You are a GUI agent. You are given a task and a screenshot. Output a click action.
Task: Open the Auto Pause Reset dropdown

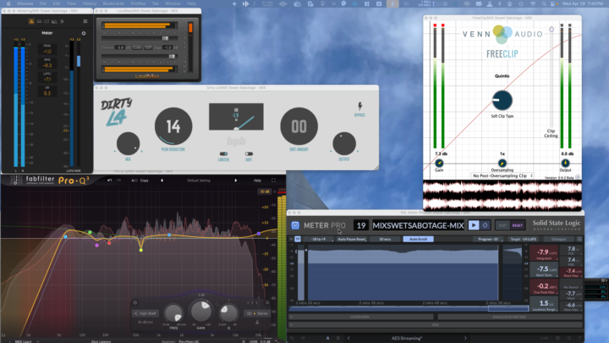(352, 239)
